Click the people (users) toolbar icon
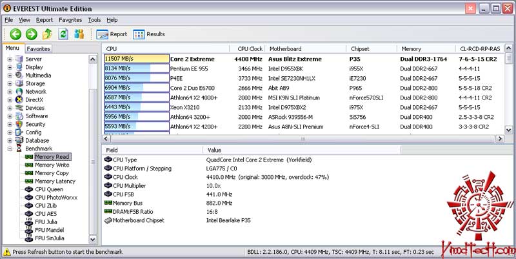 point(79,34)
